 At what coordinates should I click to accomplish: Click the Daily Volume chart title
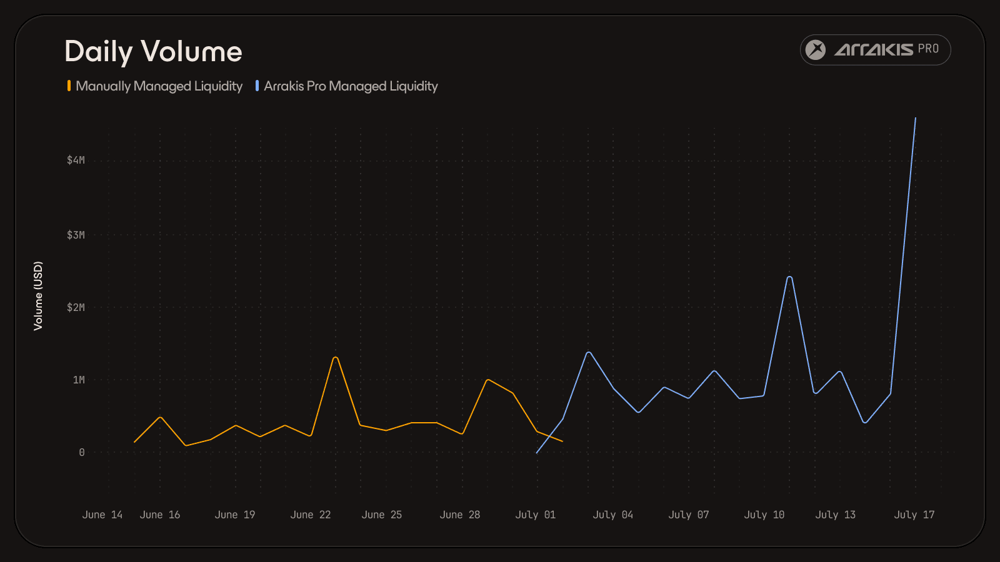click(153, 51)
